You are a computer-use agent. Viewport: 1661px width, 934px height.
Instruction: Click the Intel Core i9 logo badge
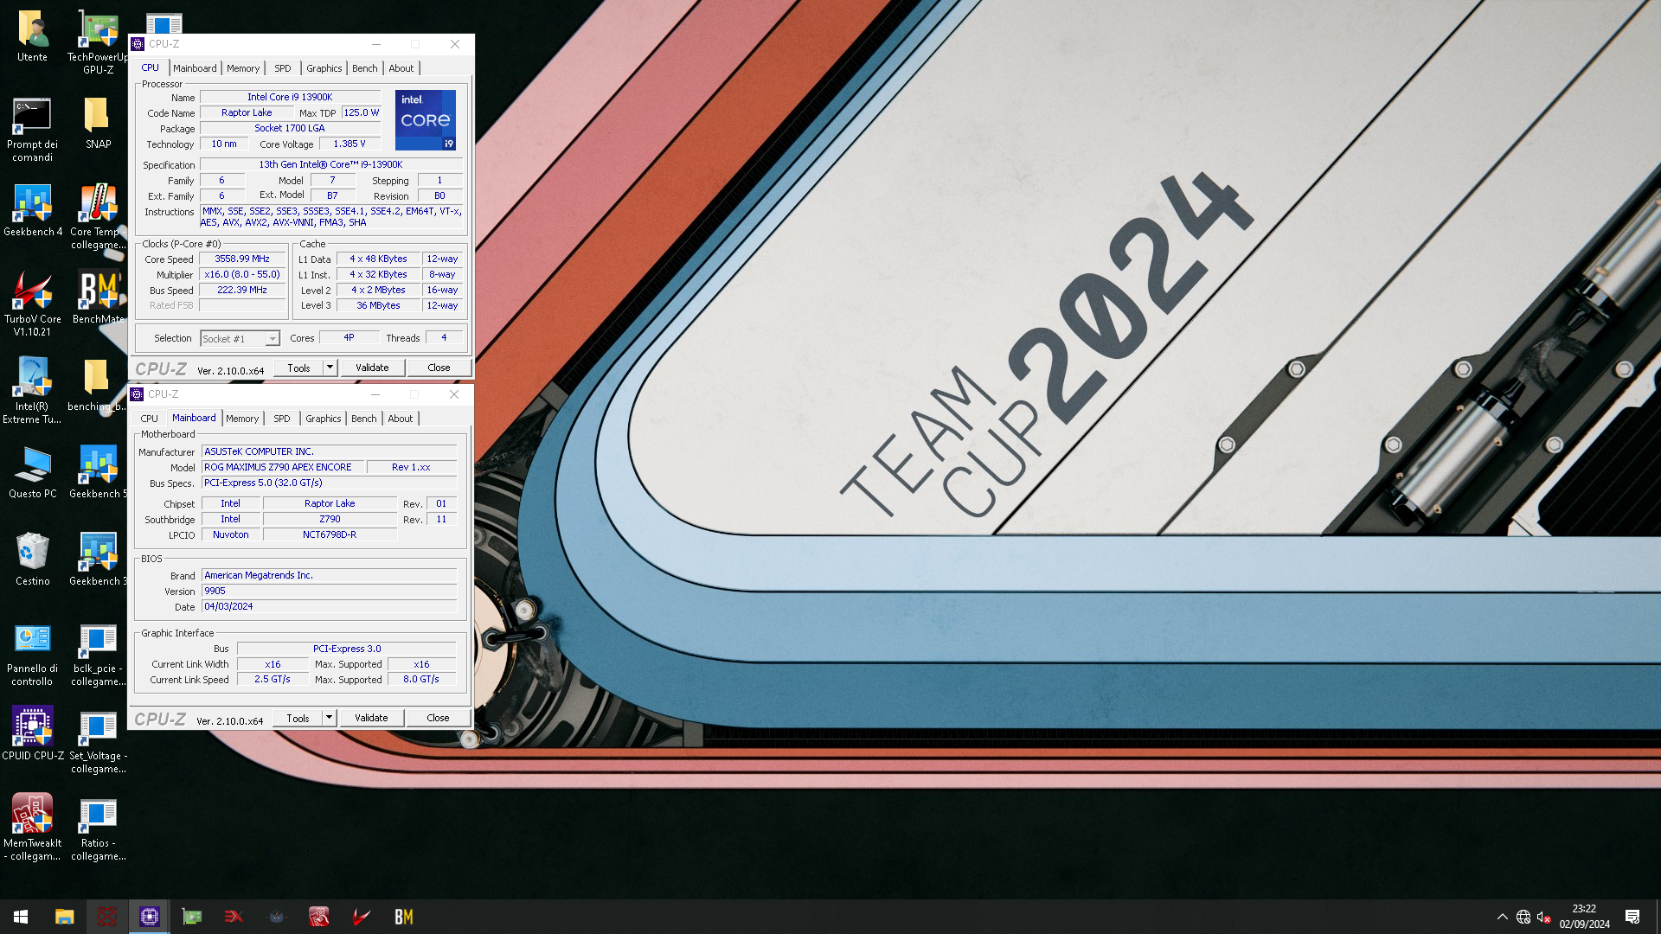426,120
